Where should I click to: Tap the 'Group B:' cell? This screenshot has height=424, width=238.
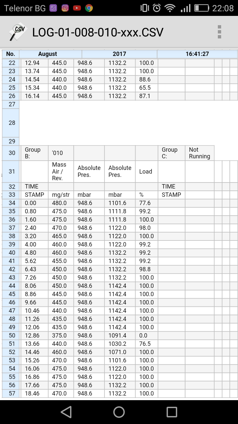click(x=34, y=153)
